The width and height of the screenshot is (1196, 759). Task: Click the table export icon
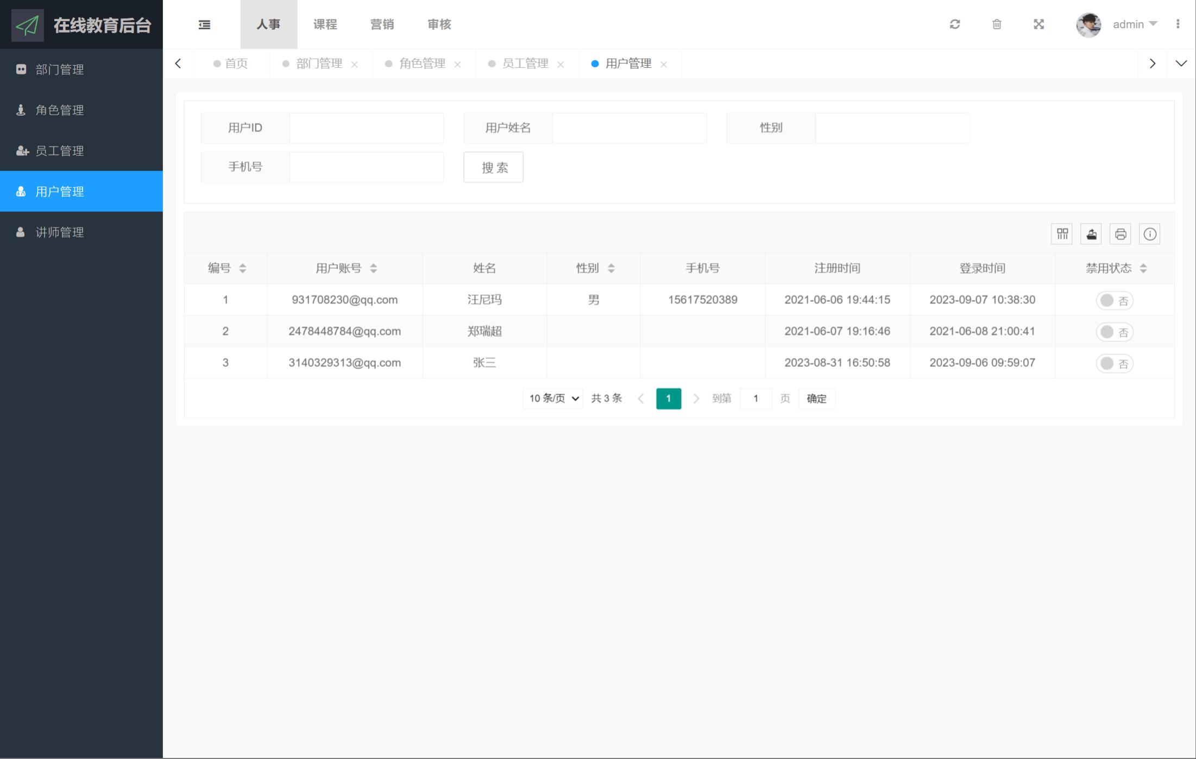point(1091,234)
